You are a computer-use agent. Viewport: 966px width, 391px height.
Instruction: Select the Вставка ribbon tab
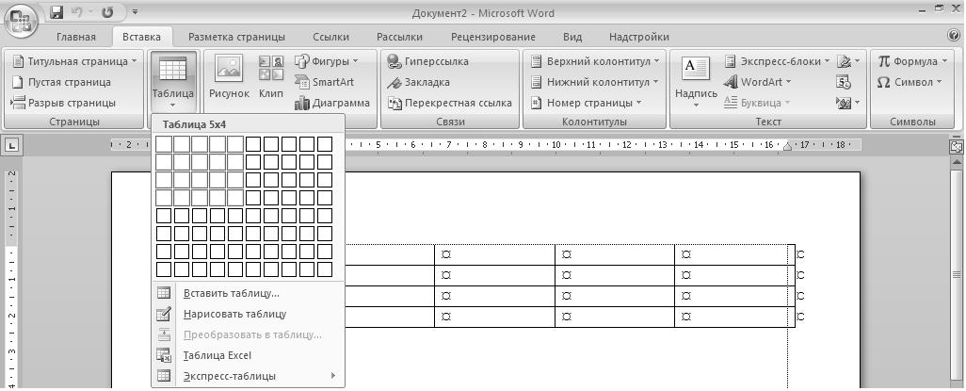141,37
